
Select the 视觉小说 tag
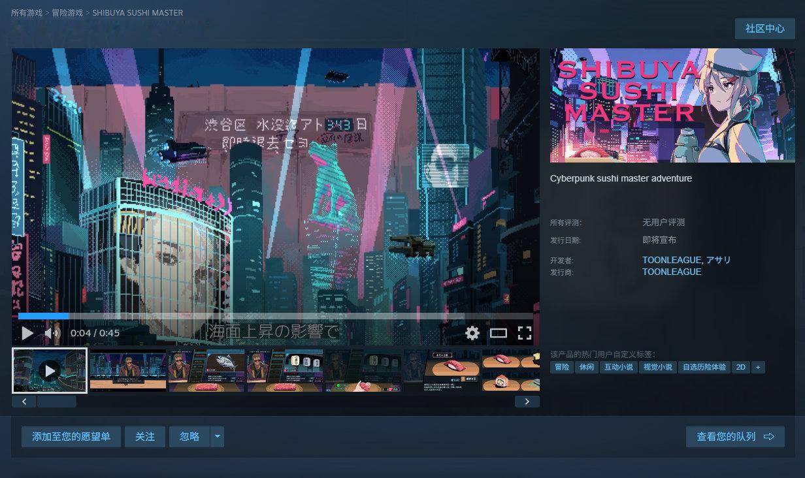[x=658, y=367]
